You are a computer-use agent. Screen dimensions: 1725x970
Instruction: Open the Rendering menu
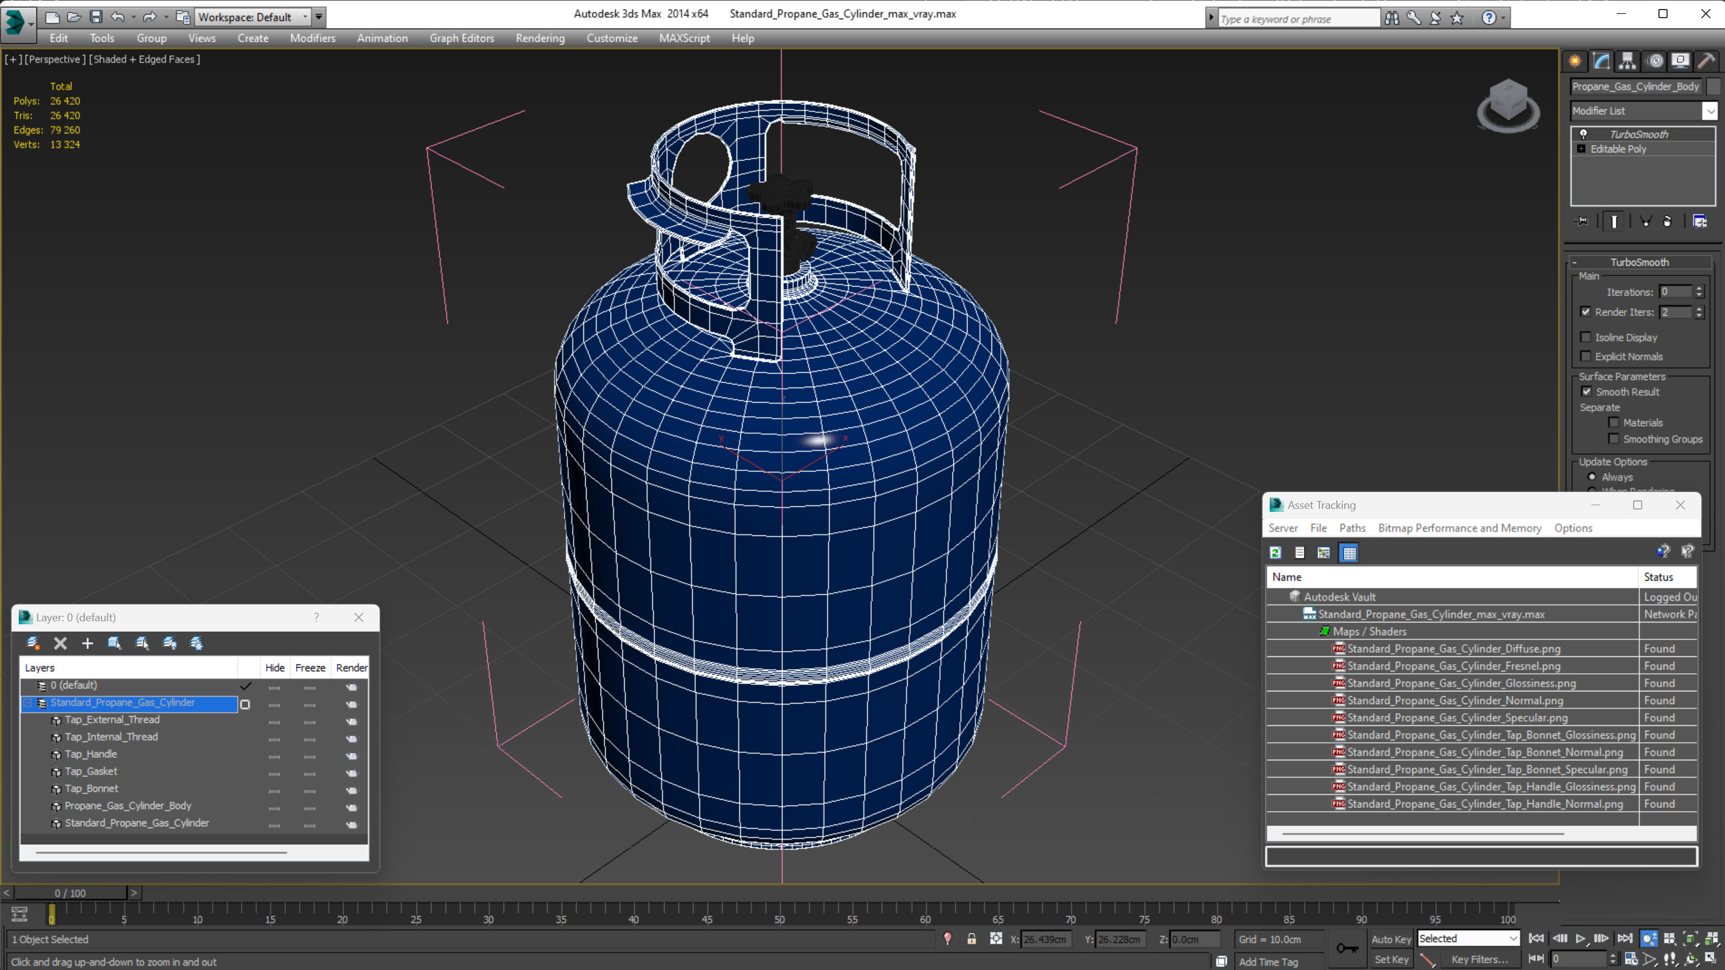tap(540, 38)
